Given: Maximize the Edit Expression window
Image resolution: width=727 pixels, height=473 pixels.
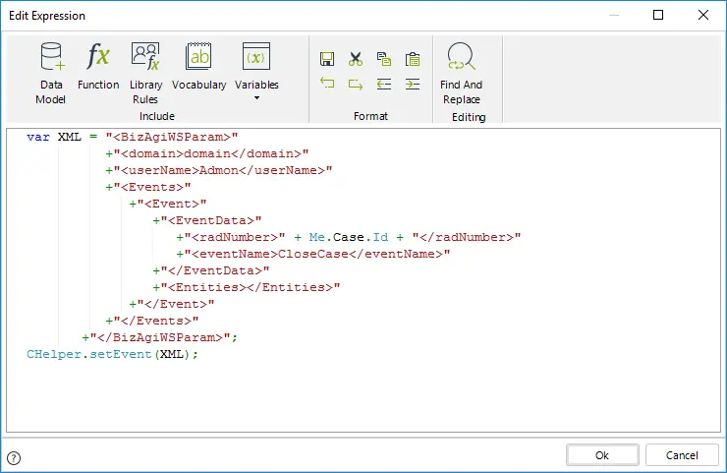Looking at the screenshot, I should pyautogui.click(x=658, y=15).
